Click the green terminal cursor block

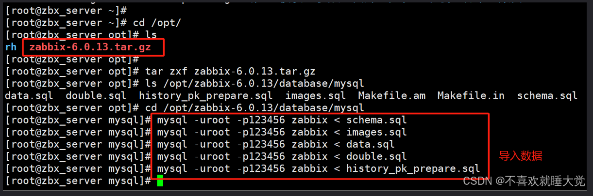160,181
